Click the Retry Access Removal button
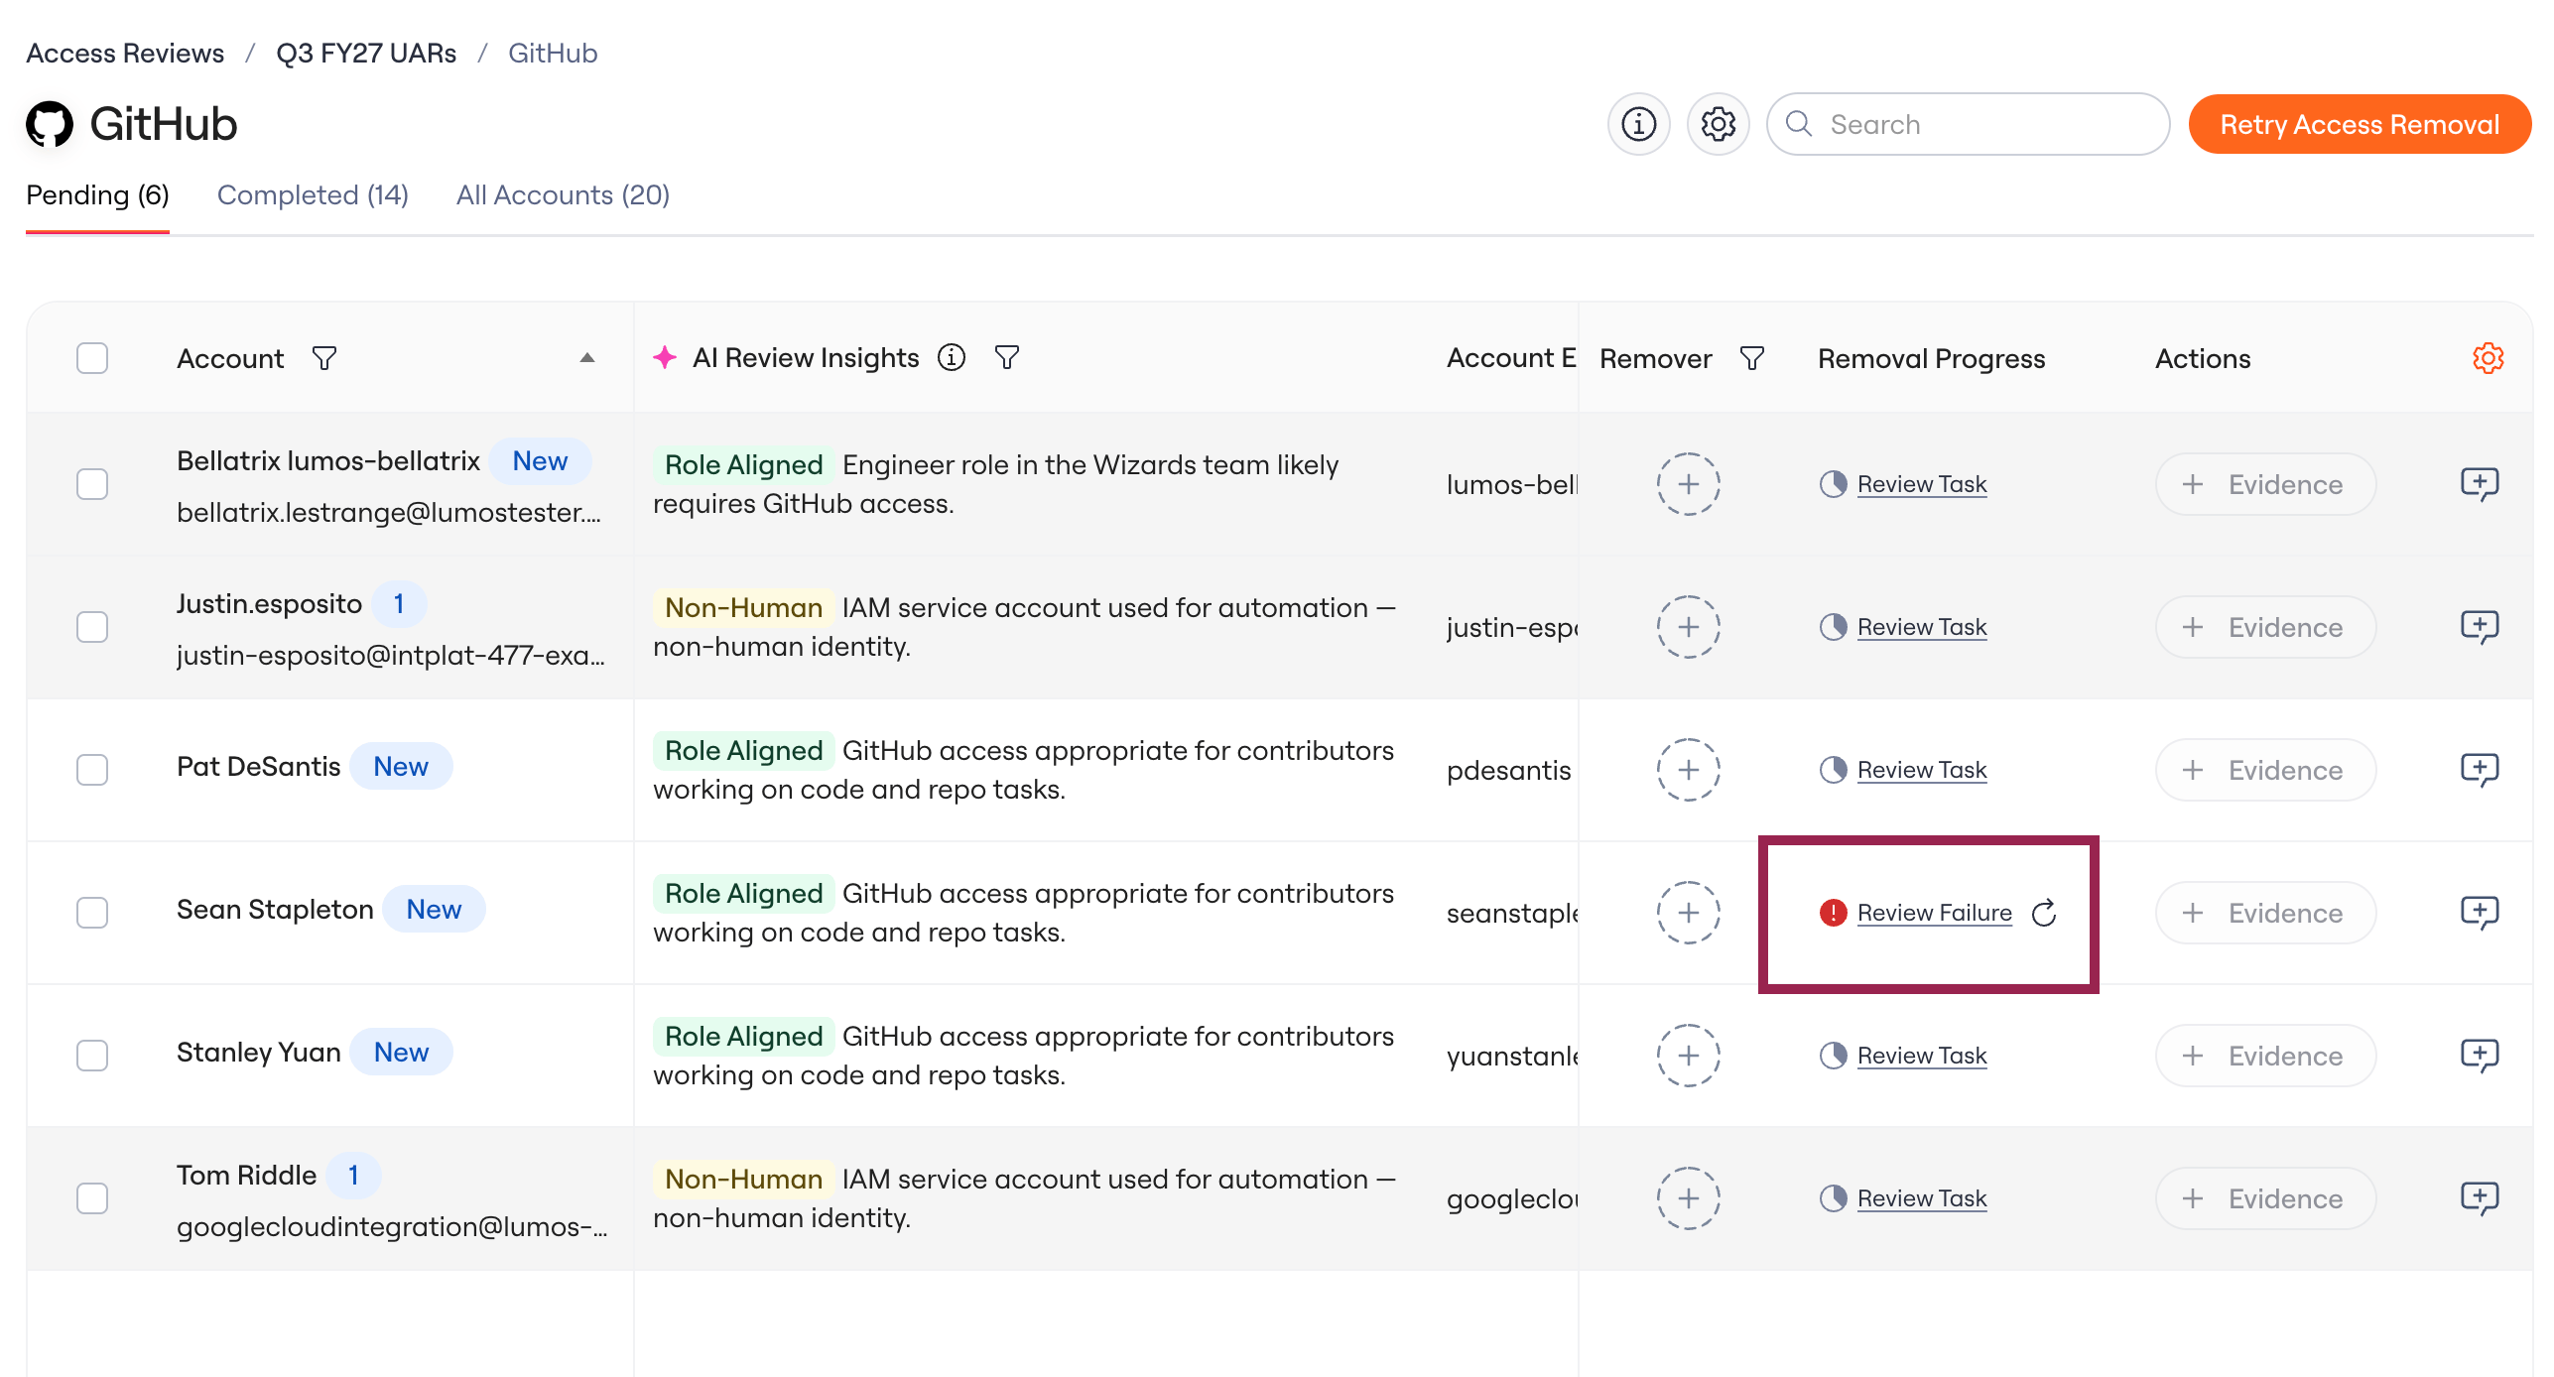The height and width of the screenshot is (1377, 2554). (x=2359, y=124)
